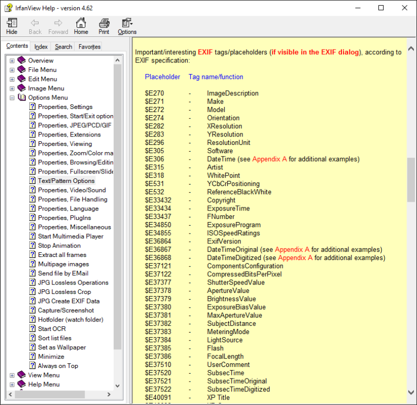Expand the Edit Menu tree node
The height and width of the screenshot is (405, 417).
click(x=12, y=79)
